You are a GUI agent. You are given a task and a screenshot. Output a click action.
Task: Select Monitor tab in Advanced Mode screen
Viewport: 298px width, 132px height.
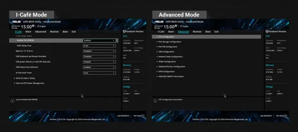[197, 32]
